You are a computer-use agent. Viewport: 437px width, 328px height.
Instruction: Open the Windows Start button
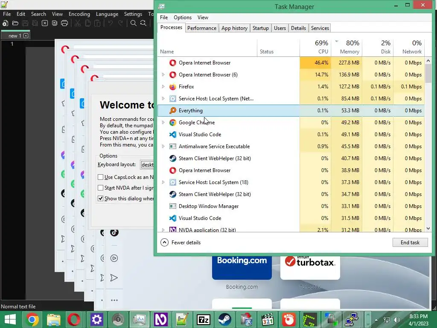(x=10, y=319)
